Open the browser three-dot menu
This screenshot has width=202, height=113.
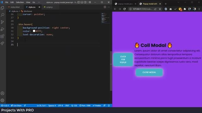[199, 9]
